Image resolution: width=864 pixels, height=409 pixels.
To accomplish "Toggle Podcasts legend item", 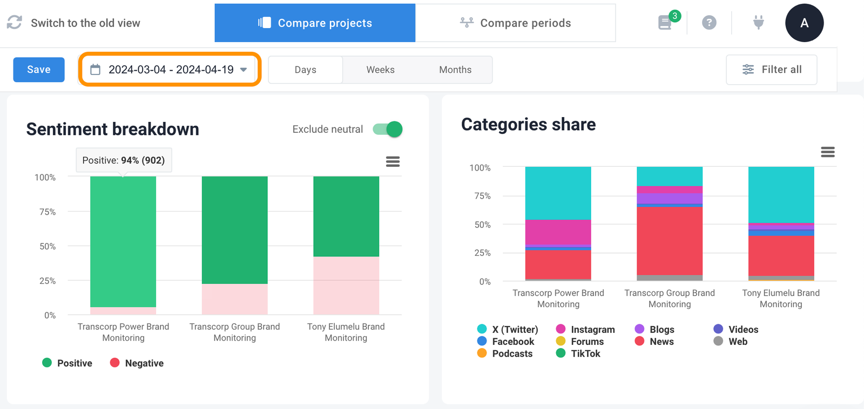I will (x=505, y=353).
